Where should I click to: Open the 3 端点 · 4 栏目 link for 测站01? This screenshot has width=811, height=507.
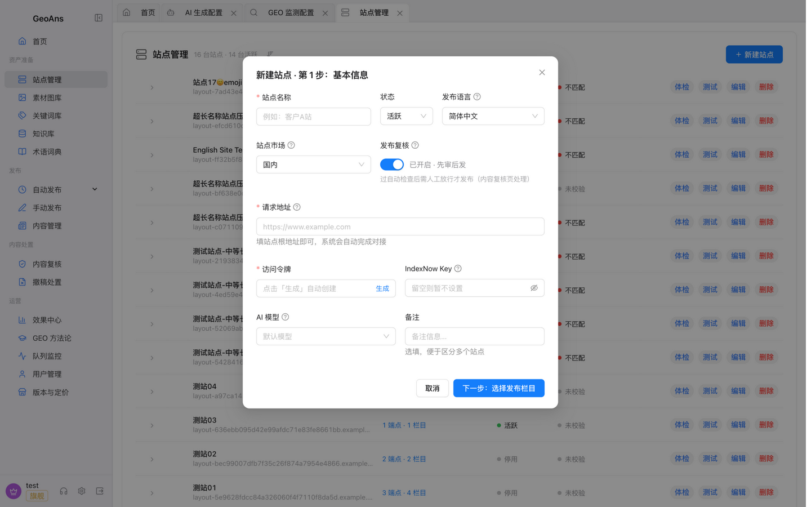point(404,493)
